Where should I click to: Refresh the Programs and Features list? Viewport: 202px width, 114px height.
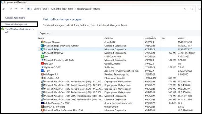click(192, 9)
